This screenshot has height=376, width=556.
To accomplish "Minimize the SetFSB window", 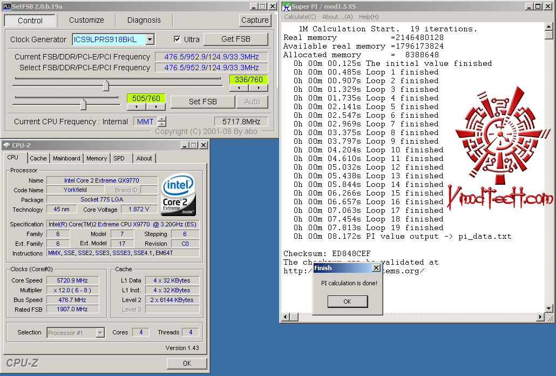I will tap(254, 6).
